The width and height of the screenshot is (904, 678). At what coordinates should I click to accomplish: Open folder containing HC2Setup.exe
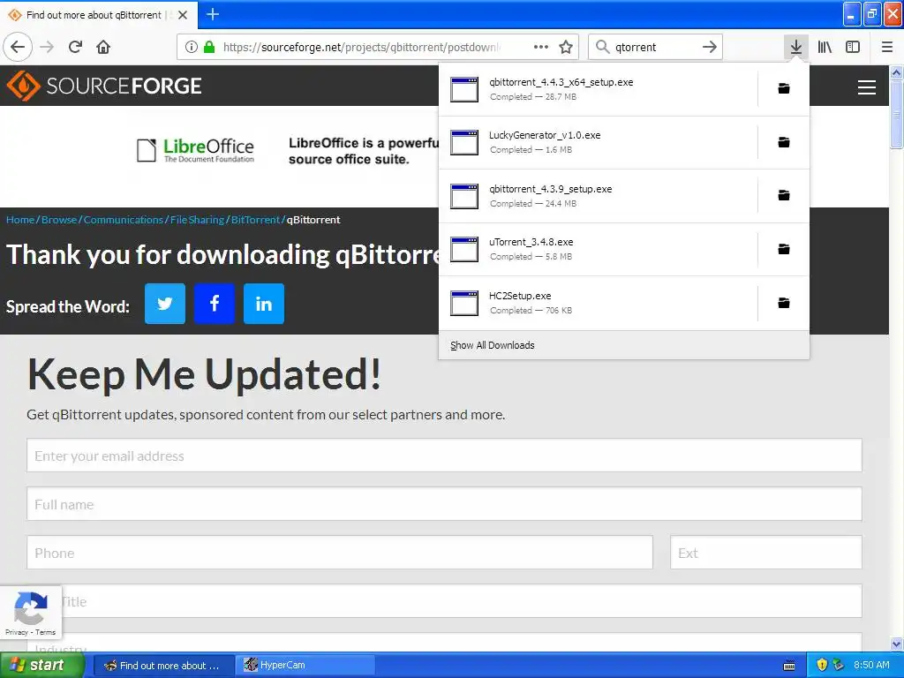(x=784, y=303)
